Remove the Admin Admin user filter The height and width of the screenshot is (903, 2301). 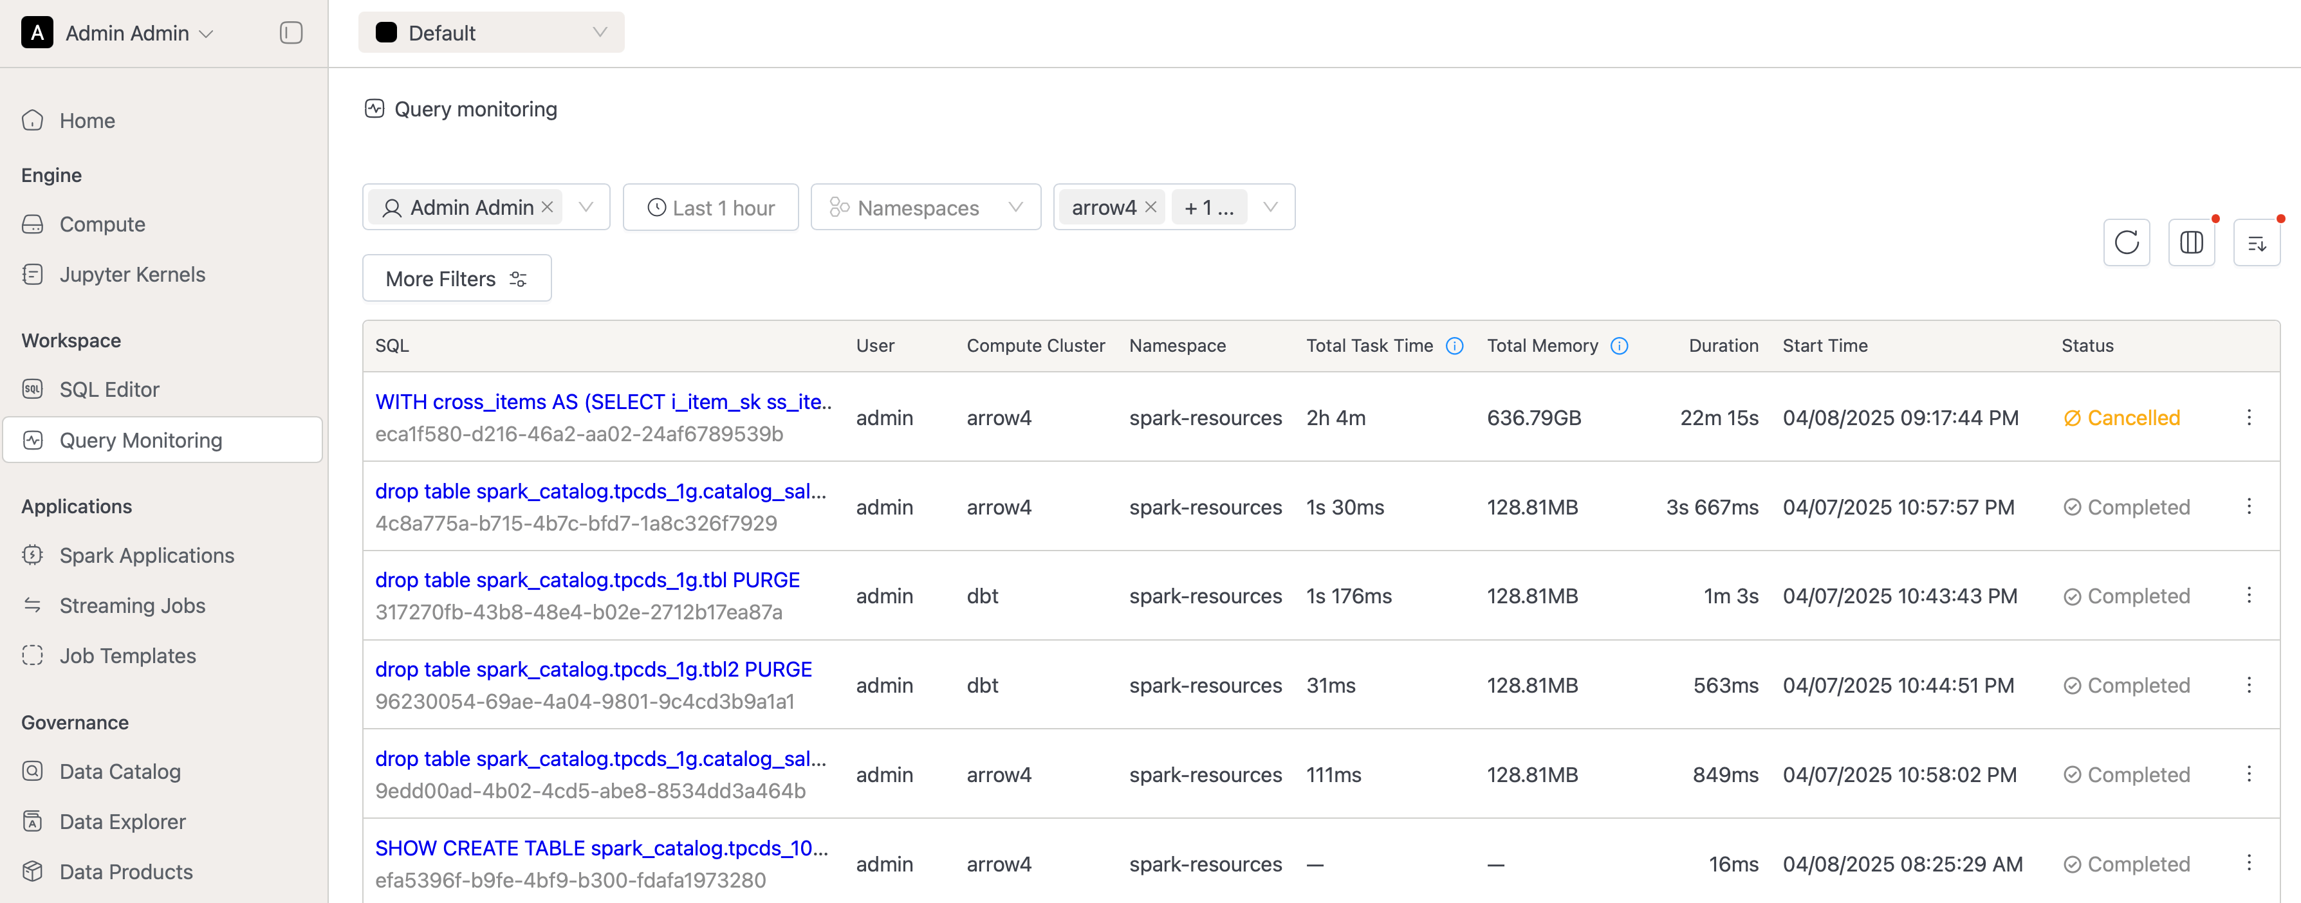coord(548,207)
